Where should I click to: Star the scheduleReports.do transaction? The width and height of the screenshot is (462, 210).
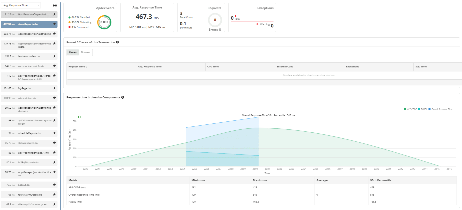[x=54, y=133]
